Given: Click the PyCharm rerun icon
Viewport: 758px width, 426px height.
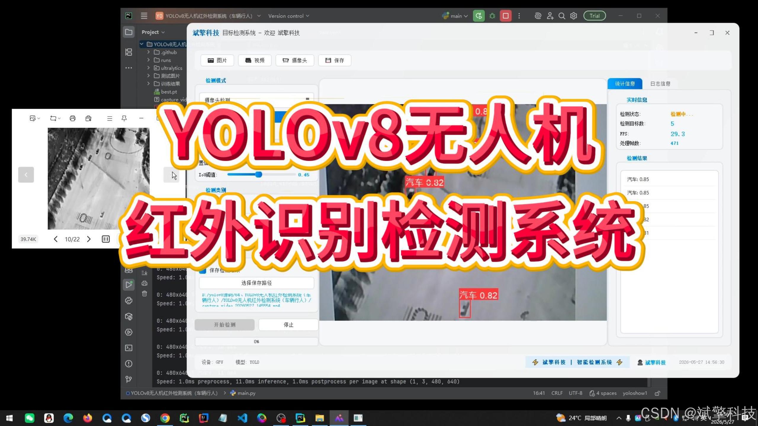Looking at the screenshot, I should (478, 16).
